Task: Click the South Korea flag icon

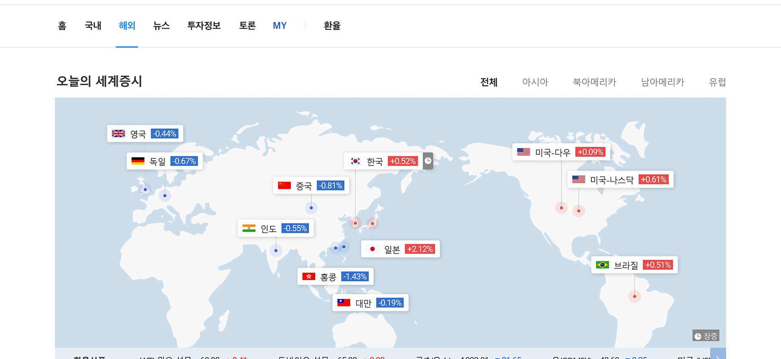Action: click(356, 161)
